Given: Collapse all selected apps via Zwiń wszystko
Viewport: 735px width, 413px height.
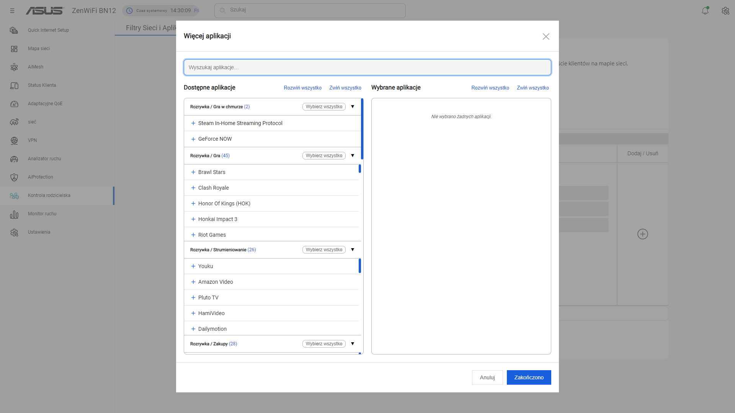Looking at the screenshot, I should point(533,88).
